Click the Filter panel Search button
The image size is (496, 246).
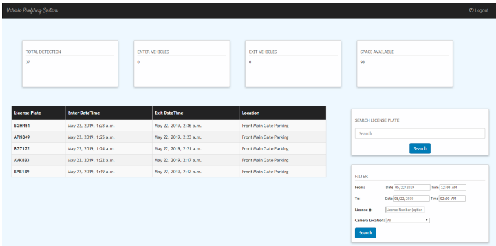[365, 232]
